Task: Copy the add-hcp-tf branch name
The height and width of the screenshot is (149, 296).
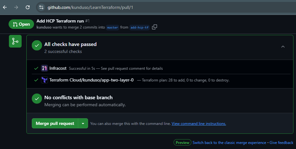Action: (155, 27)
